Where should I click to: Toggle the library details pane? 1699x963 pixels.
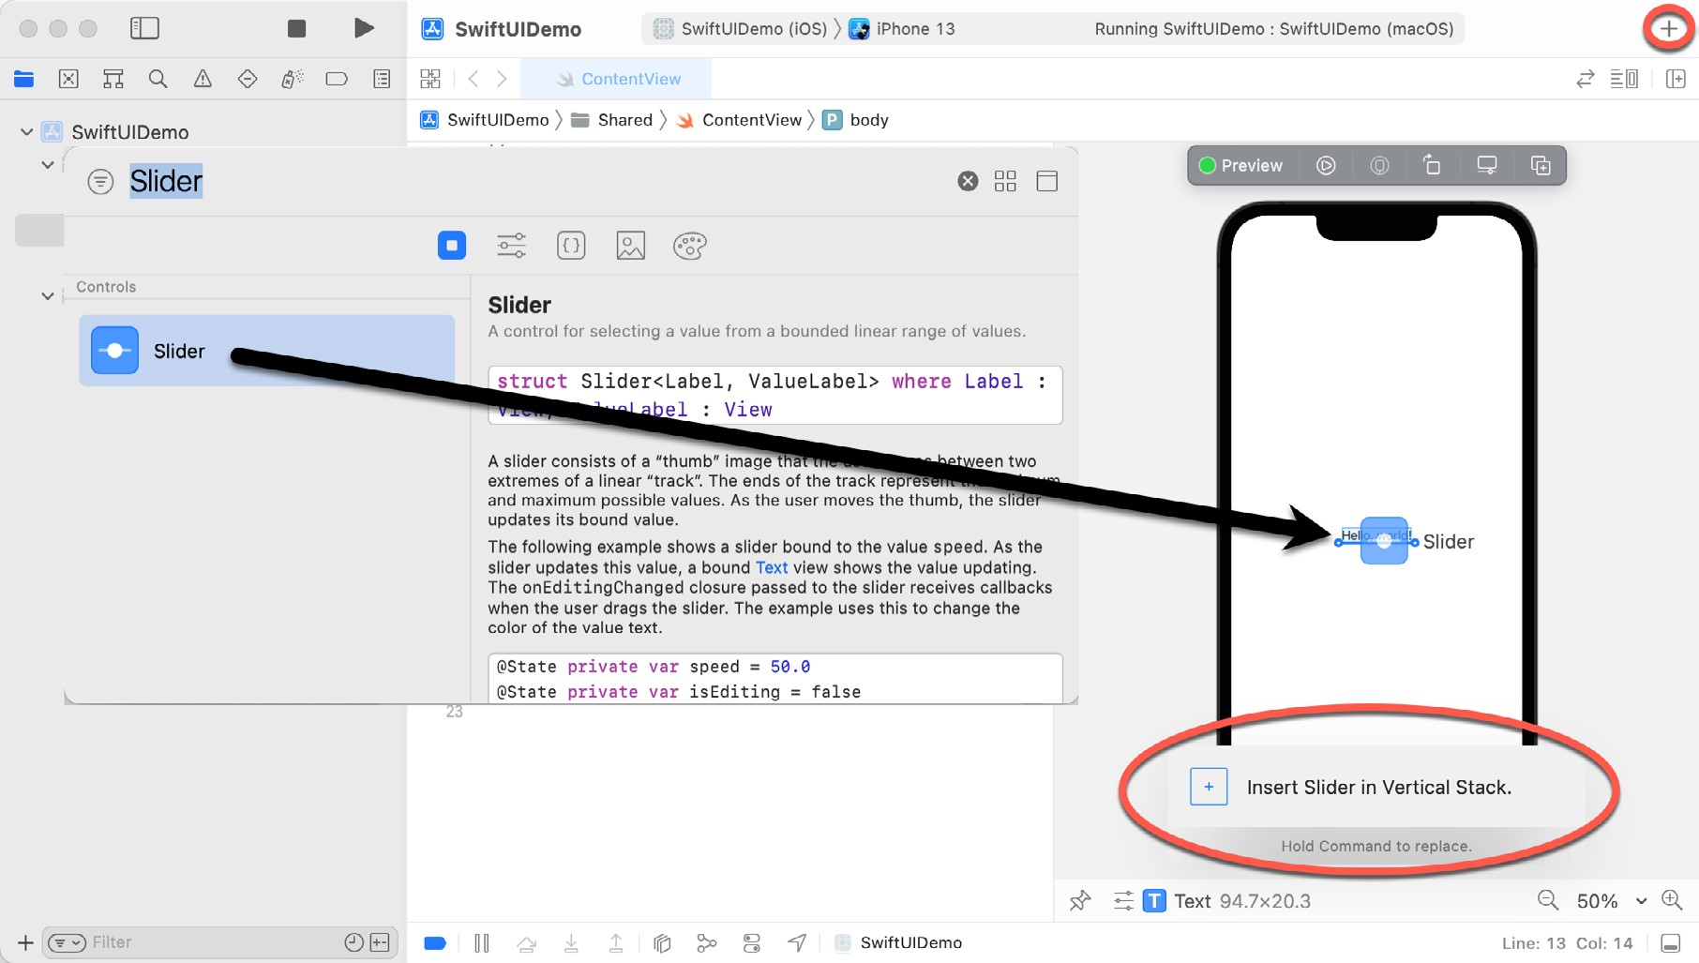point(1047,181)
